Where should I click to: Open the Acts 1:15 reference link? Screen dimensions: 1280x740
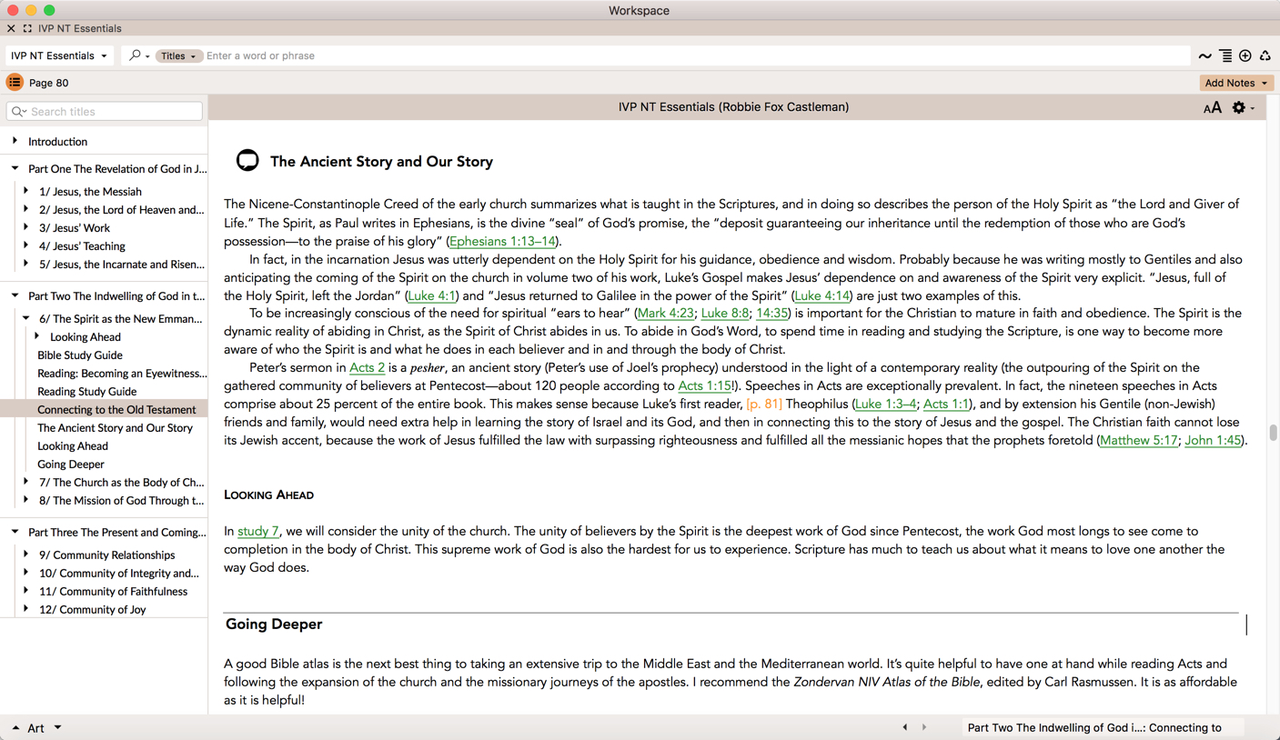click(705, 385)
